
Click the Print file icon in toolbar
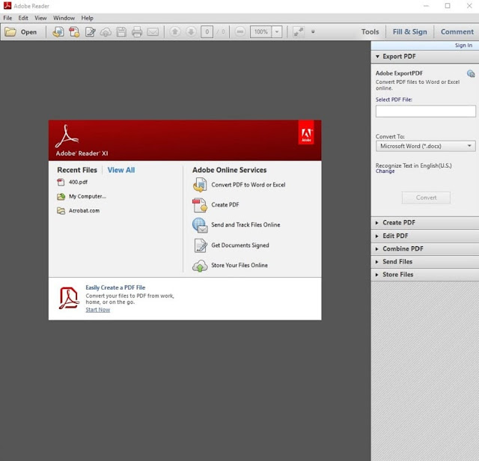(x=137, y=32)
